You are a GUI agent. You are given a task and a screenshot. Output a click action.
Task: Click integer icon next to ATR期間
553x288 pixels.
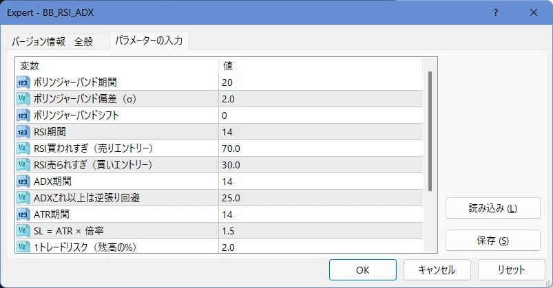pos(23,214)
